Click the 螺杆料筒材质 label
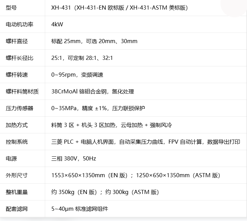The width and height of the screenshot is (247, 221). click(x=22, y=92)
